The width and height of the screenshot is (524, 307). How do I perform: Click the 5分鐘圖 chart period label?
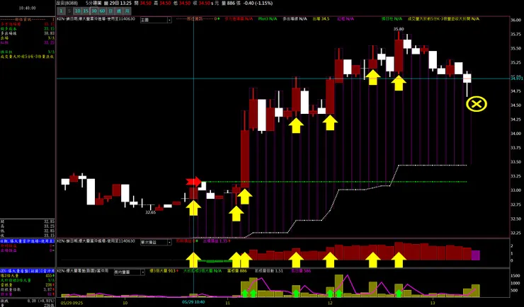point(93,3)
